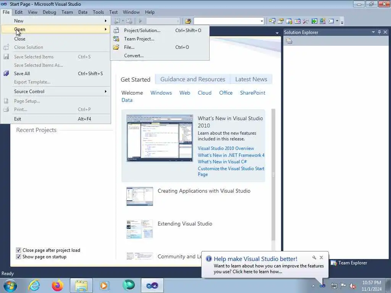Expand the New submenu in File menu

point(55,21)
